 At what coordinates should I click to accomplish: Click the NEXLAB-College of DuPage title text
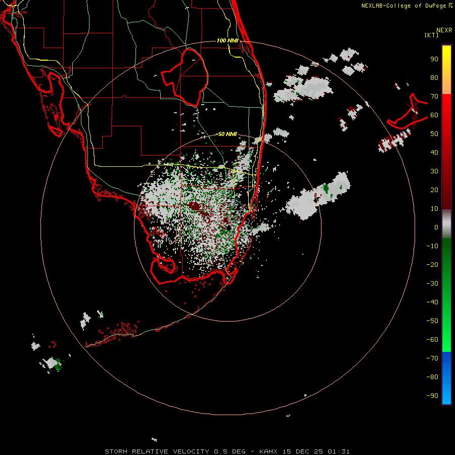[x=406, y=6]
